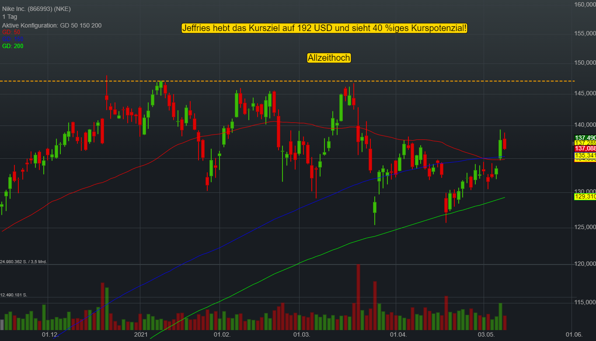Click the '01.12.' date axis label
Image resolution: width=596 pixels, height=341 pixels.
tap(50, 335)
